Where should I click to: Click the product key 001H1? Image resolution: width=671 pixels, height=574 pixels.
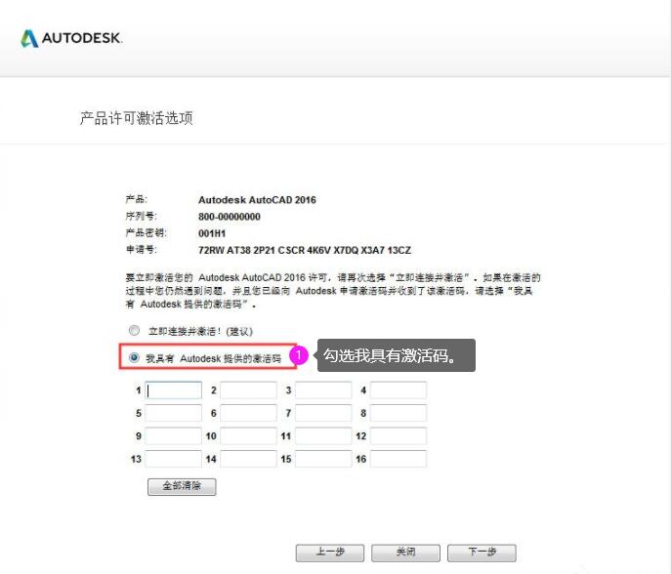click(212, 233)
